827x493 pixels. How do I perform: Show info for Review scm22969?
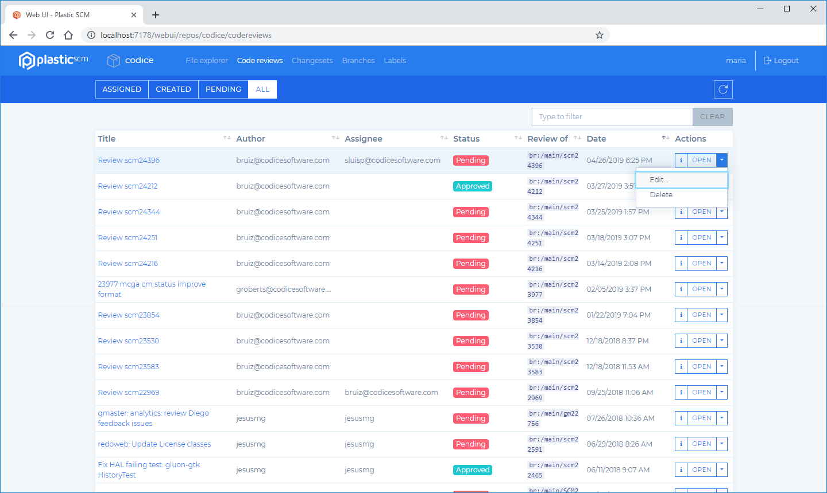tap(681, 393)
